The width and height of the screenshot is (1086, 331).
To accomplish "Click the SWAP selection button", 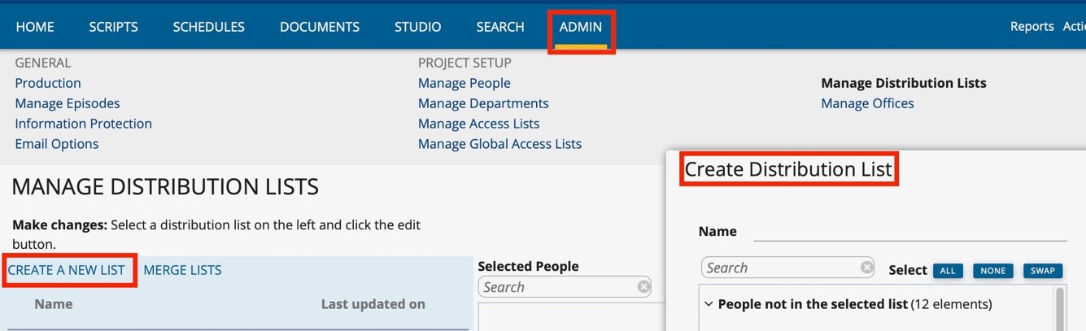I will [x=1043, y=271].
